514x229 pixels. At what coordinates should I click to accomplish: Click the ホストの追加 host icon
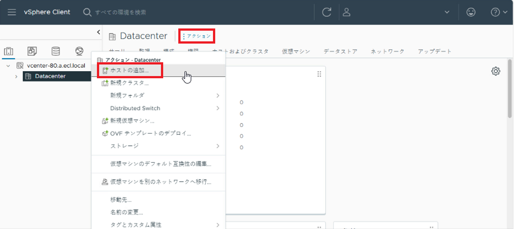(105, 70)
